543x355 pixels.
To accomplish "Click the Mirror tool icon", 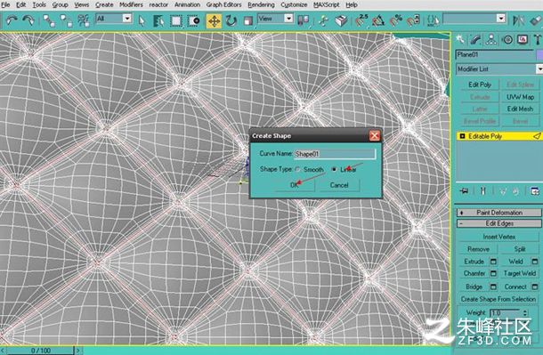I will 518,21.
